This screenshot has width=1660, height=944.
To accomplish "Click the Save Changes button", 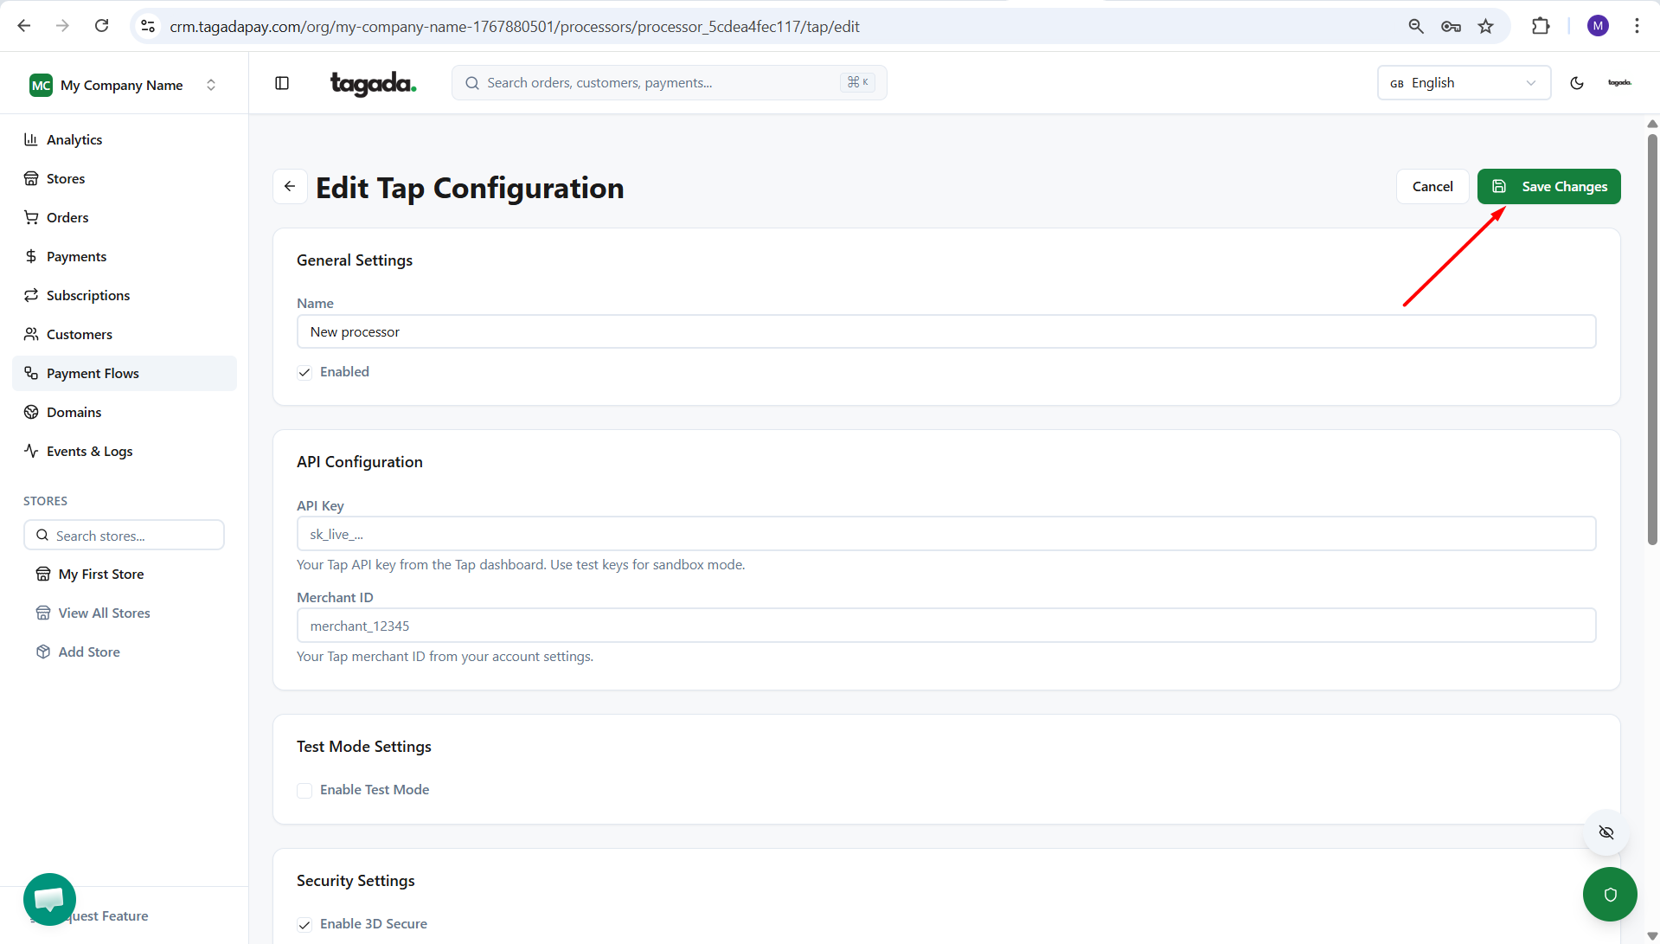I will tap(1548, 187).
